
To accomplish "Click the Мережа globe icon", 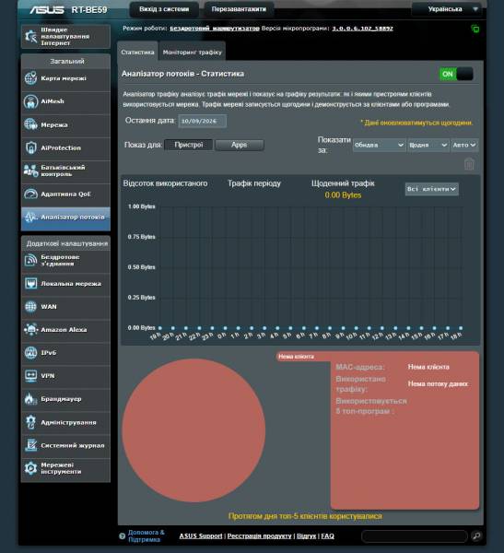I will pos(30,124).
